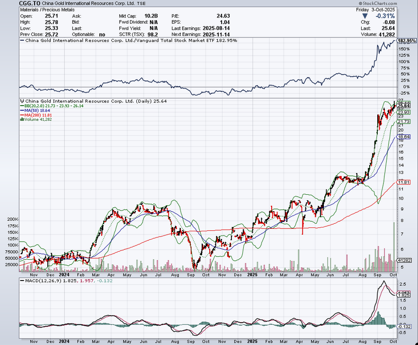Click the 2024 label on price panel axis
This screenshot has height=345, width=418.
[x=64, y=274]
